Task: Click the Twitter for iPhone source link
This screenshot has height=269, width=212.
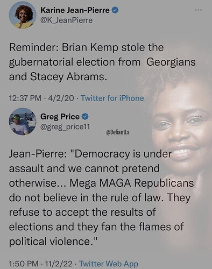Action: click(112, 98)
